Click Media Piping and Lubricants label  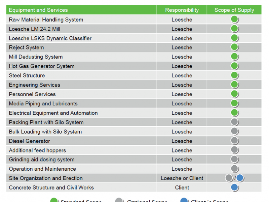(43, 104)
